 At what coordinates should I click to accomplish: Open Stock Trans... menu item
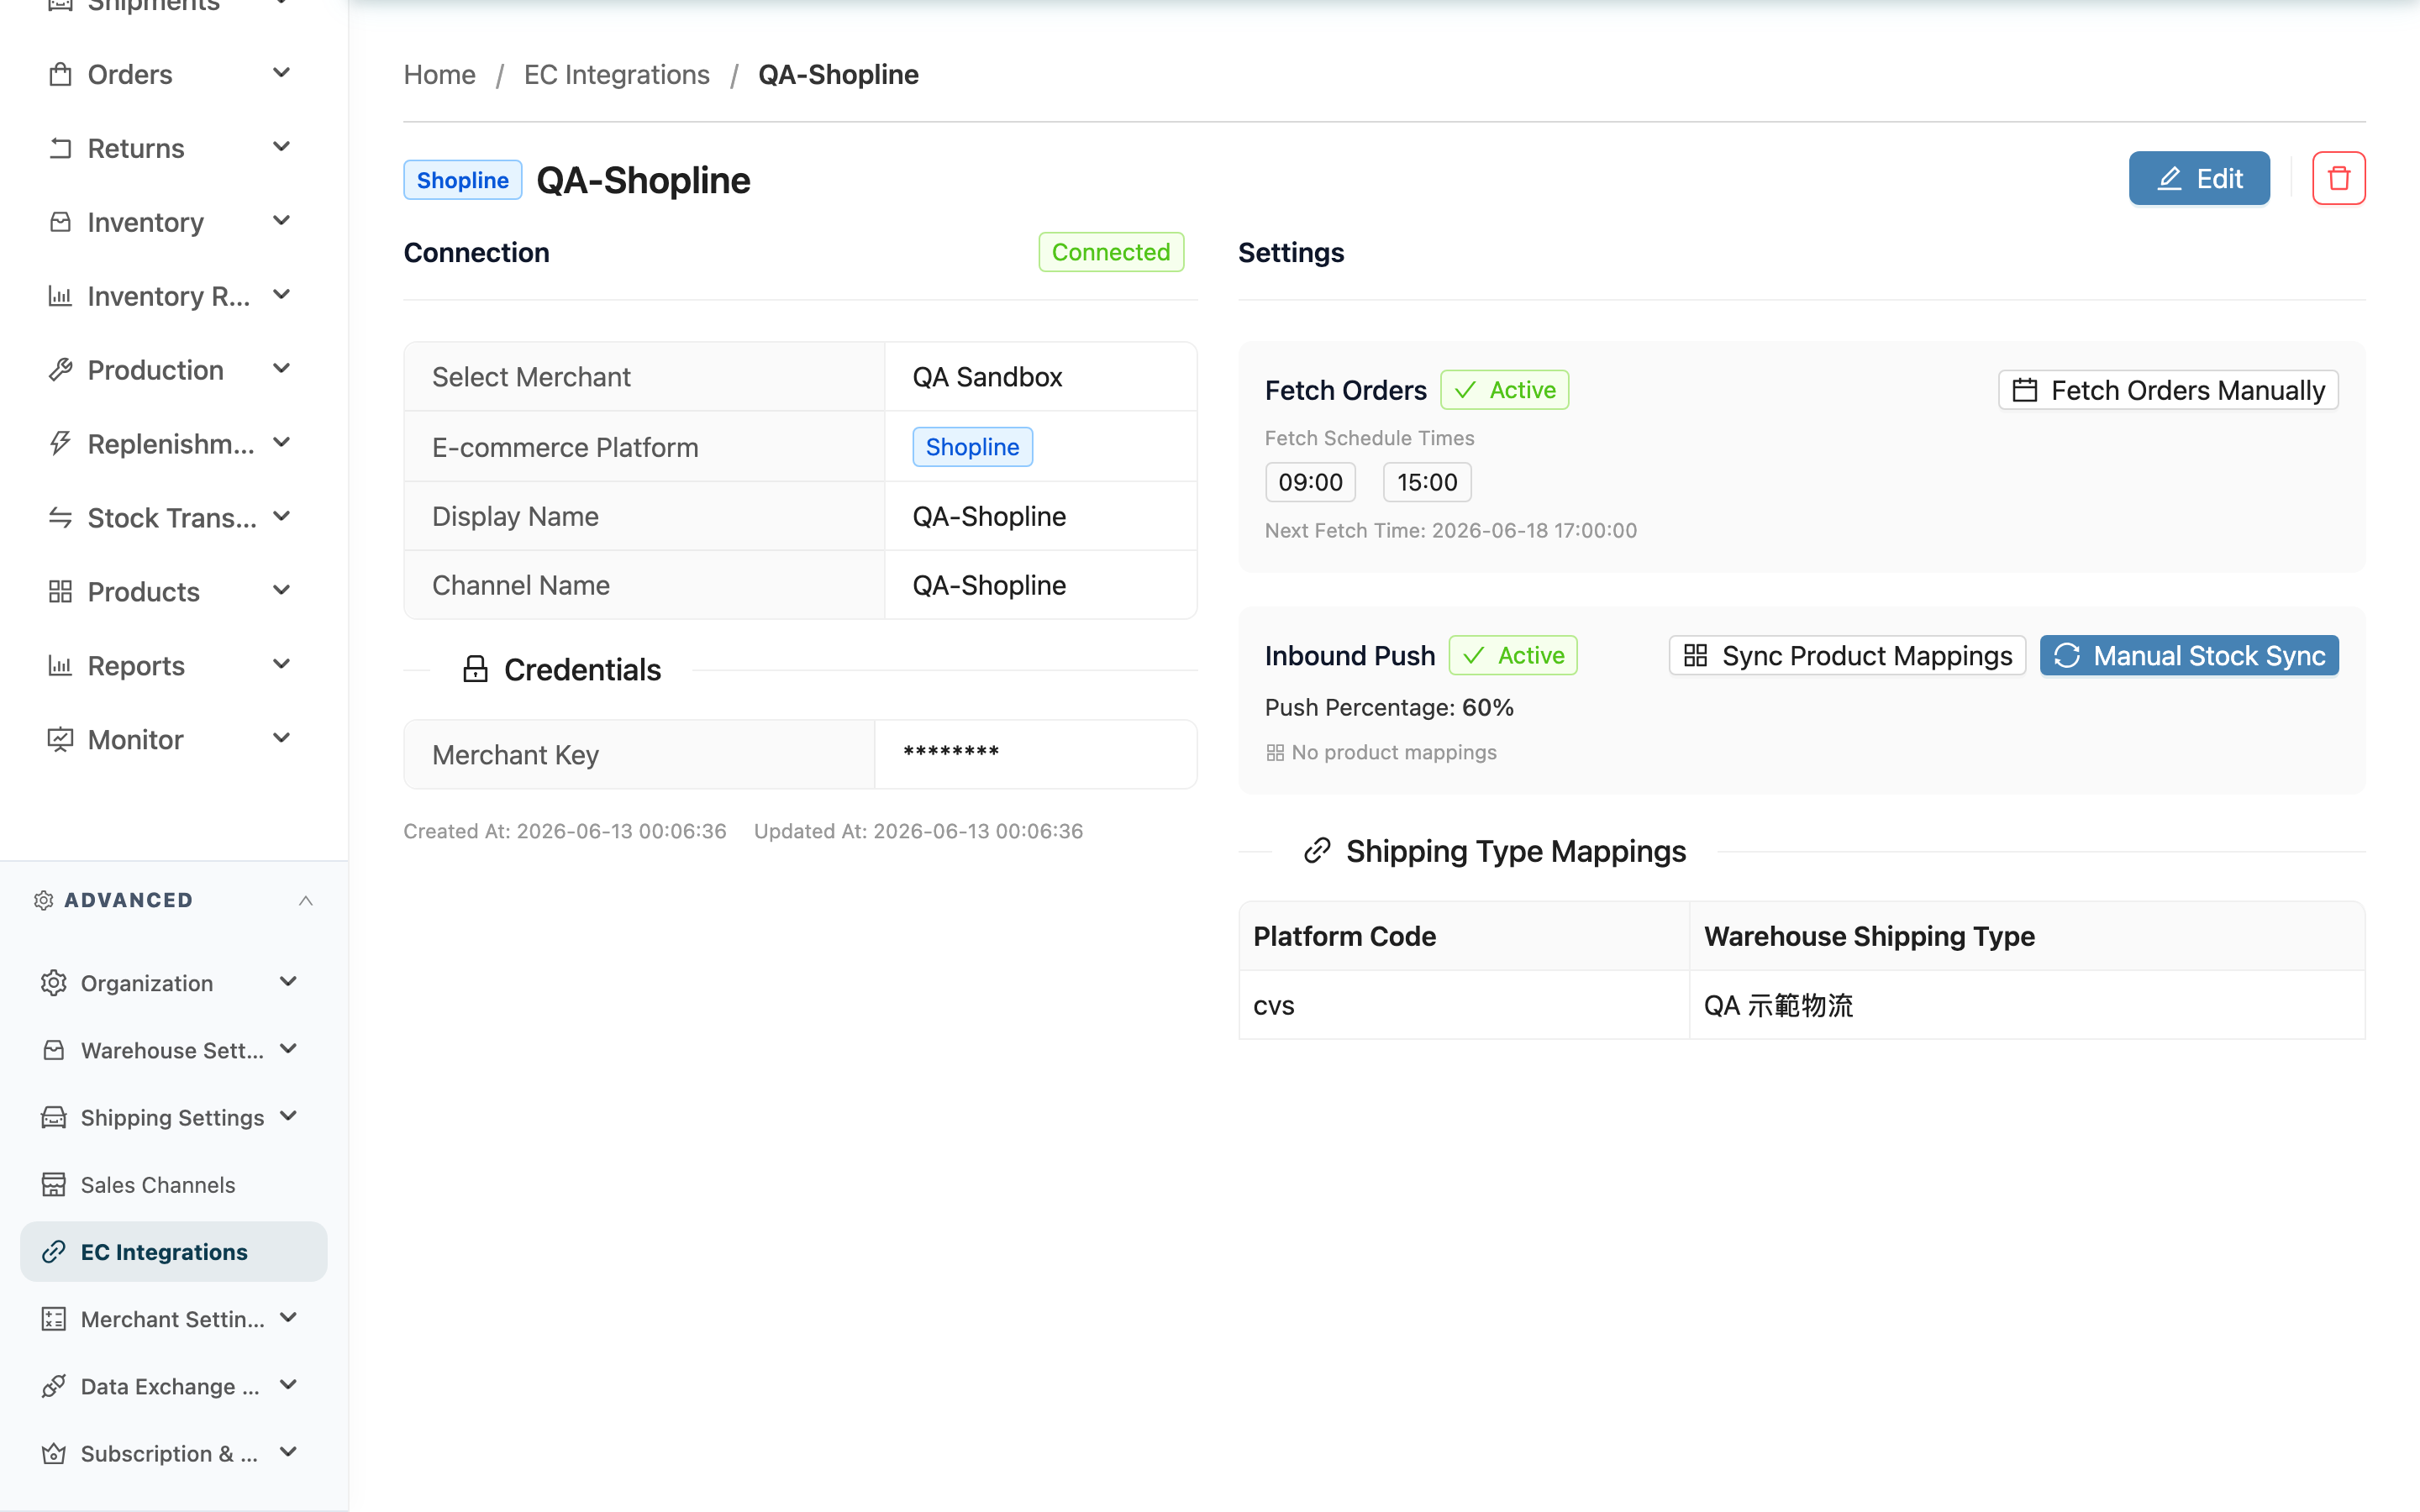[174, 517]
